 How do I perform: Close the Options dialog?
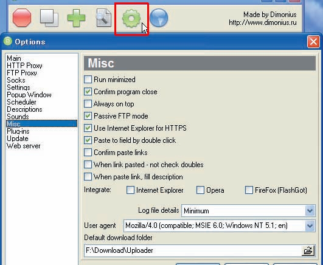click(x=313, y=42)
